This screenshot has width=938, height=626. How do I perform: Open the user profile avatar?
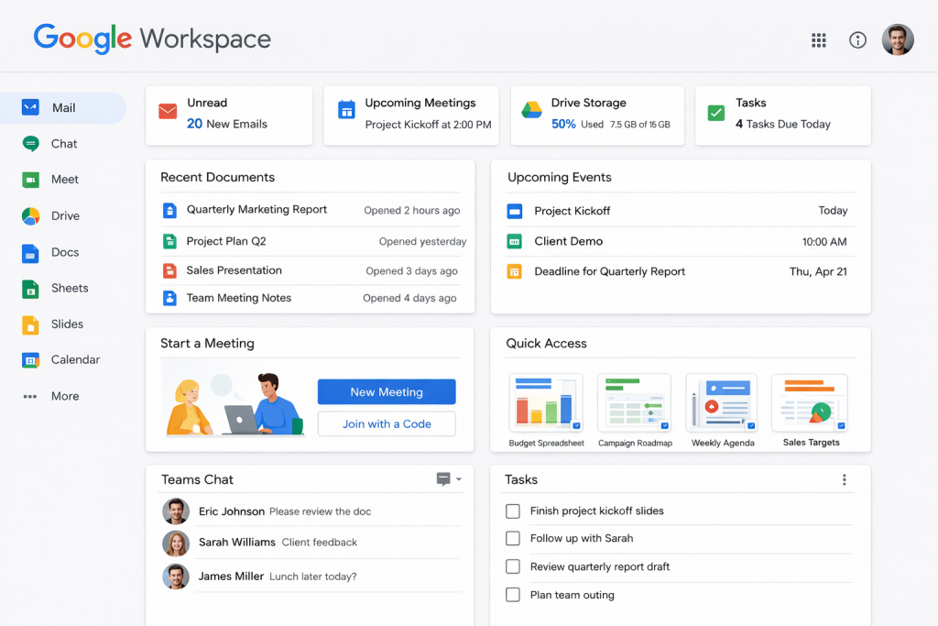point(898,40)
